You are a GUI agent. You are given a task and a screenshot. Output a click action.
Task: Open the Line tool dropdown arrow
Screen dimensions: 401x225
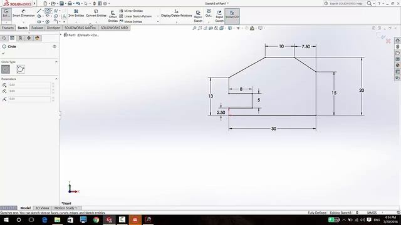(43, 11)
